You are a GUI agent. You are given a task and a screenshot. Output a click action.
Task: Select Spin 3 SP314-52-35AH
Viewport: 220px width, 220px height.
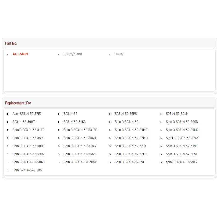[x=80, y=138]
